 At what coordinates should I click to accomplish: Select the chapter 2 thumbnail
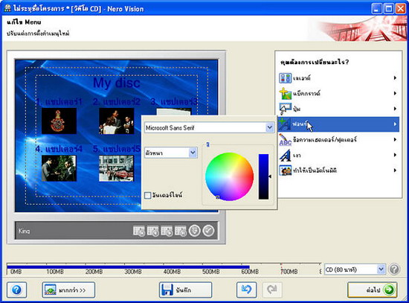pyautogui.click(x=116, y=121)
